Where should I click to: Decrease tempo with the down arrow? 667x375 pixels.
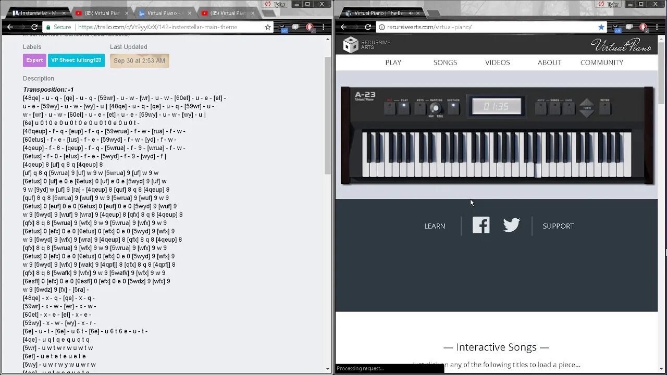587,114
